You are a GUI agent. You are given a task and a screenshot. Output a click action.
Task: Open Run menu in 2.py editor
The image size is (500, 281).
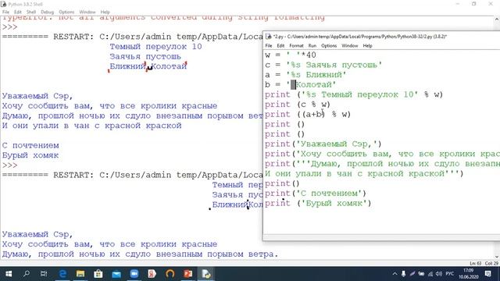coord(312,46)
